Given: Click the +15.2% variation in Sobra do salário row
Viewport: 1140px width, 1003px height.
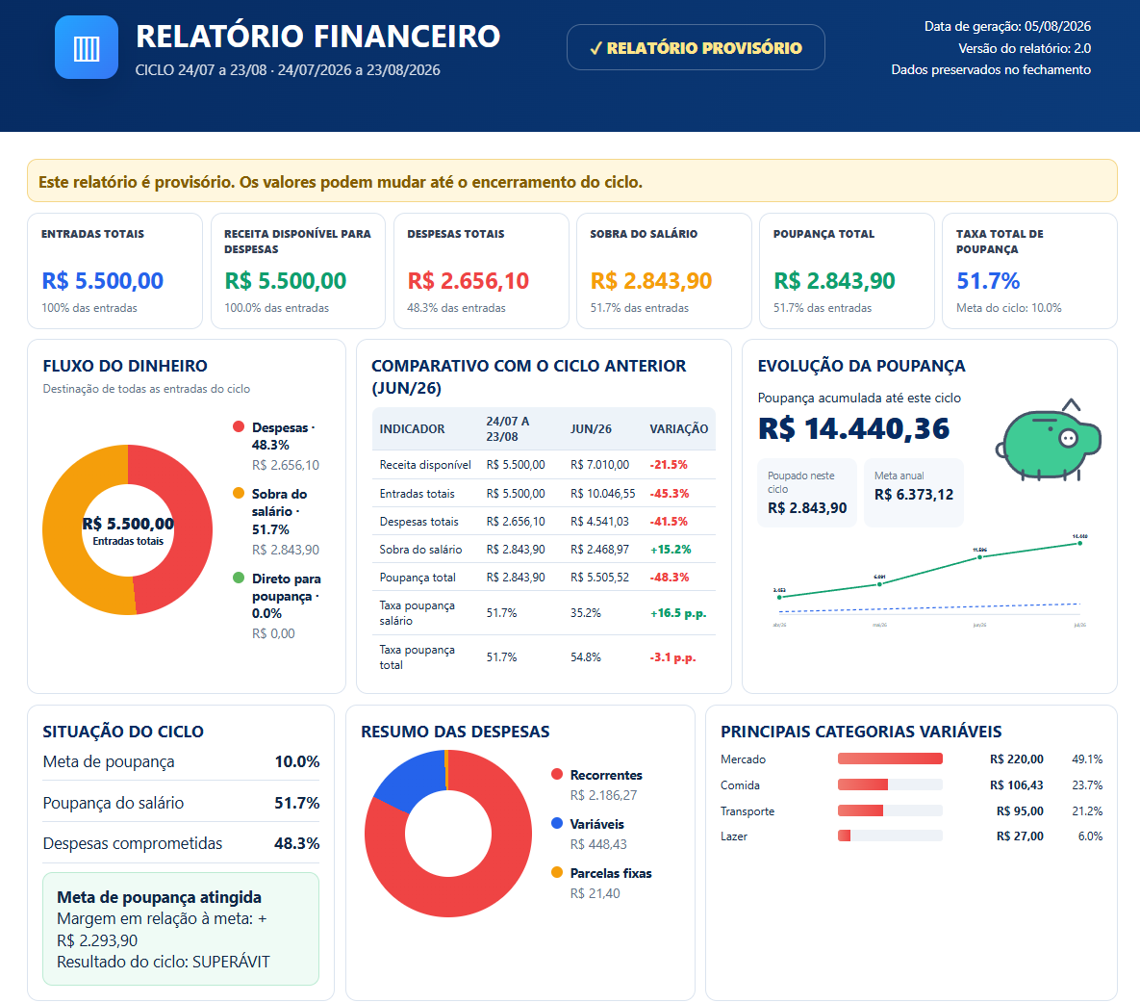Looking at the screenshot, I should tap(671, 549).
